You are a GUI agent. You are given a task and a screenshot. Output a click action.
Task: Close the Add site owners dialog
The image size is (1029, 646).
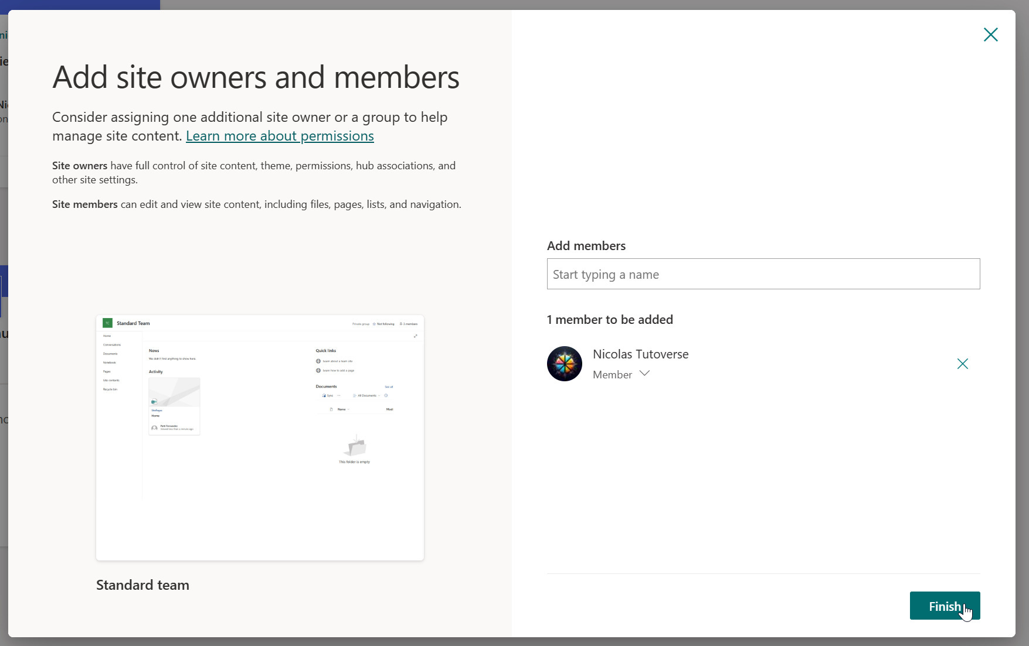pos(990,35)
